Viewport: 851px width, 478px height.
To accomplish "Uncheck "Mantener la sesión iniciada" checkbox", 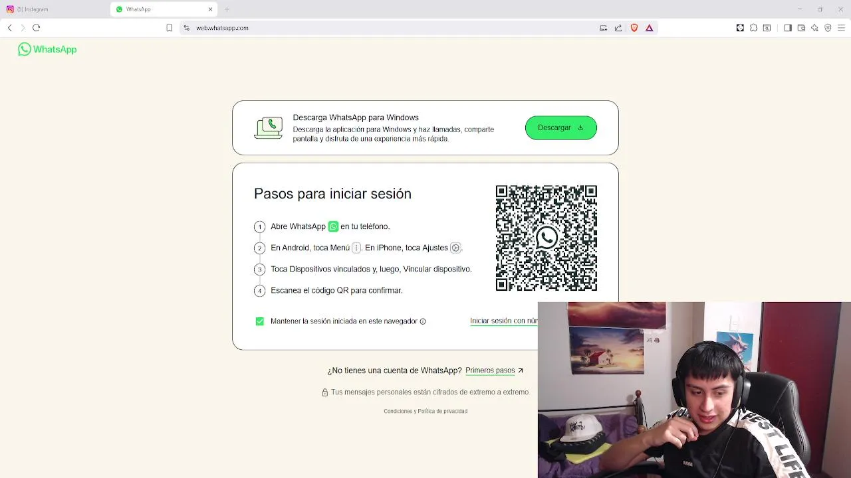I will (x=259, y=321).
